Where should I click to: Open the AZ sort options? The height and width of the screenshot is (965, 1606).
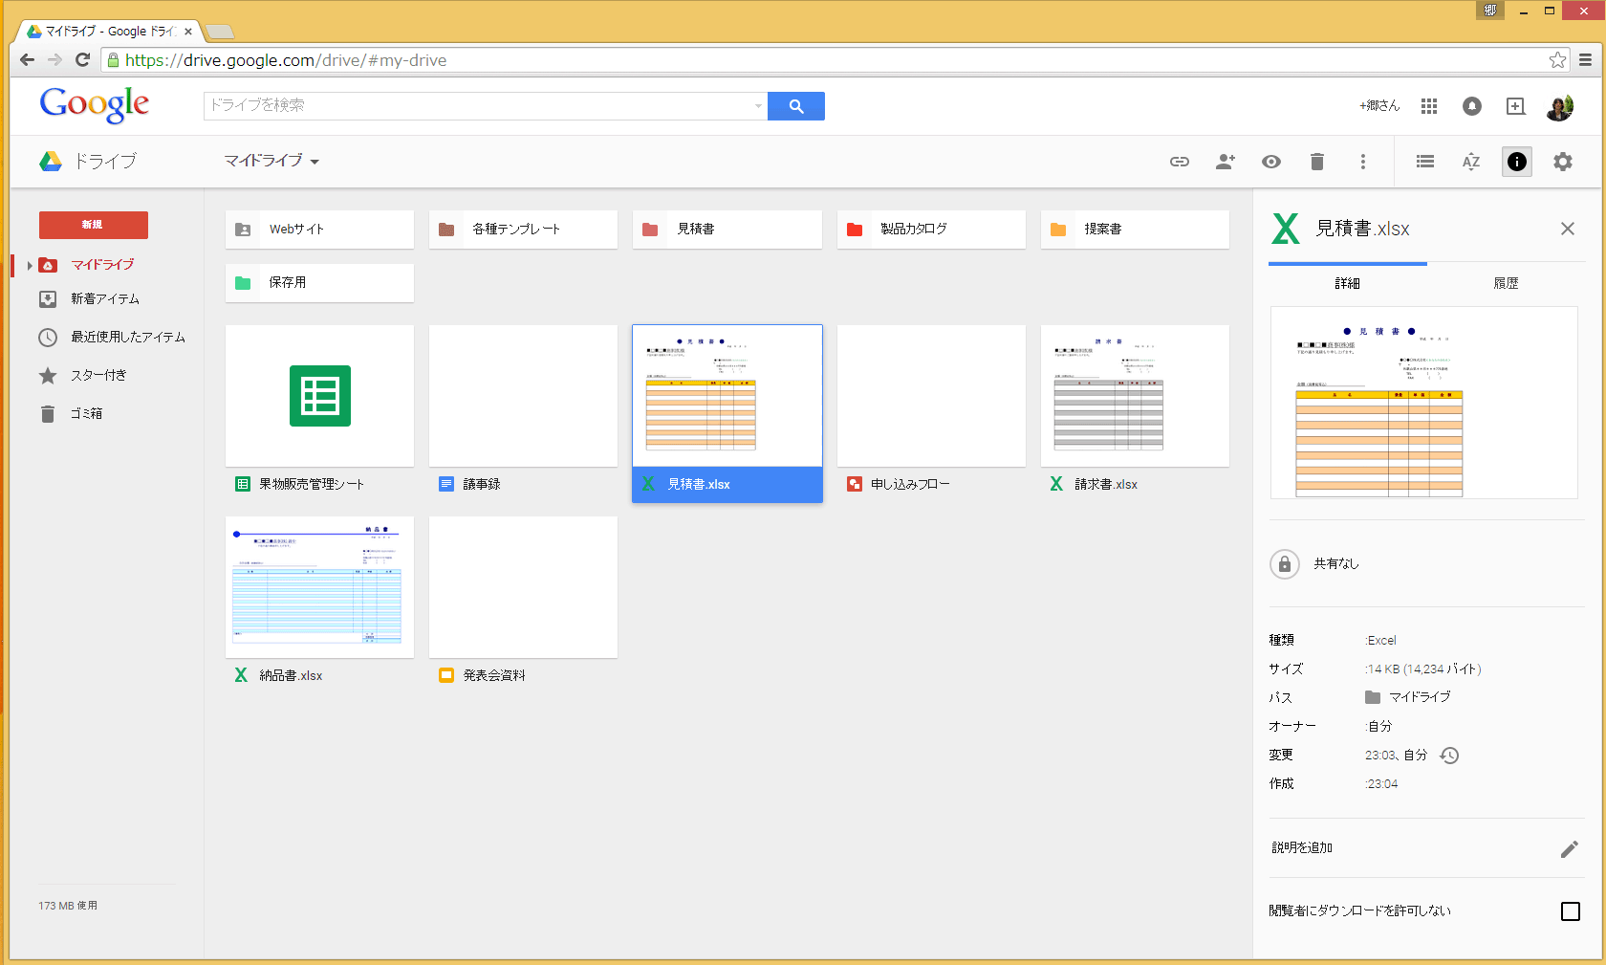[x=1470, y=162]
